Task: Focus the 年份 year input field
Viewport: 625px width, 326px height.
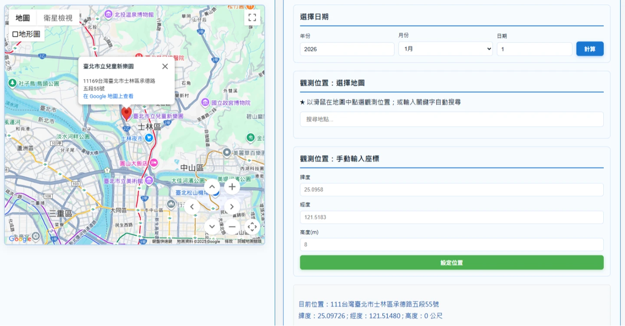Action: tap(347, 49)
